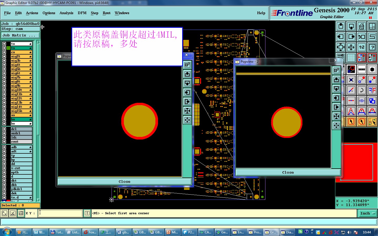Click the pan right icon in main toolbar
Image resolution: width=378 pixels, height=236 pixels.
tap(351, 37)
